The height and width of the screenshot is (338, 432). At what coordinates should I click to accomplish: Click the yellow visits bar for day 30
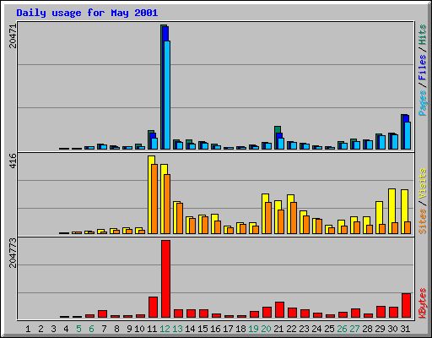(391, 211)
